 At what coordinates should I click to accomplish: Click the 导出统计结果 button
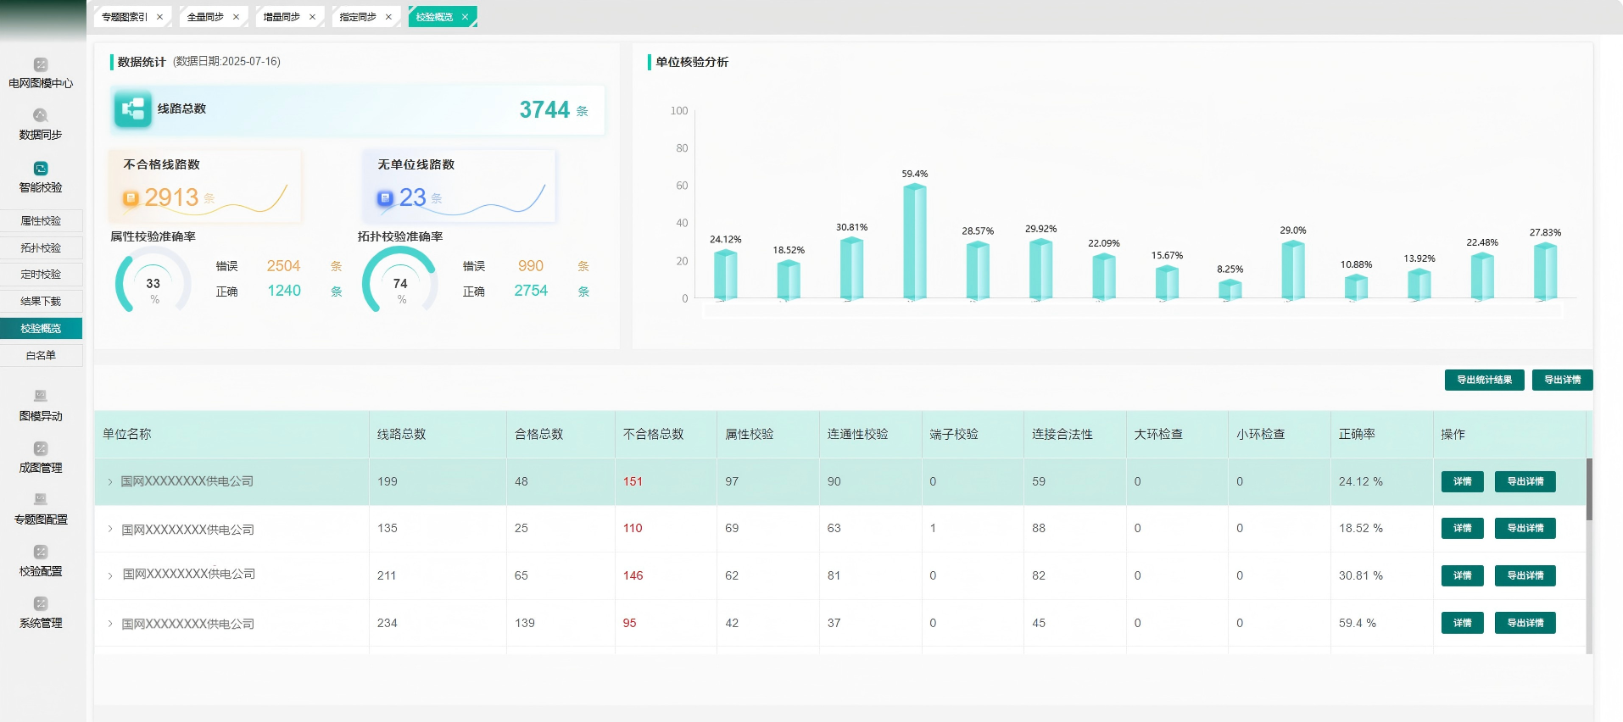click(1484, 380)
